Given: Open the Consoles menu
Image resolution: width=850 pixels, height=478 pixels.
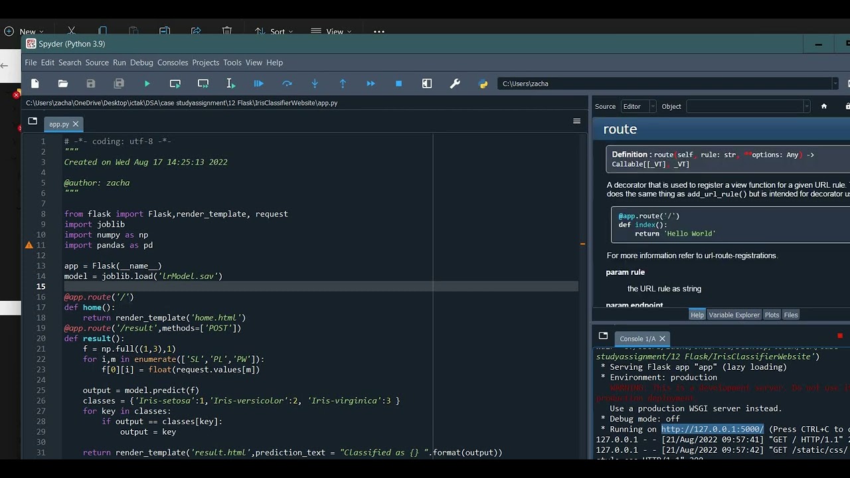Looking at the screenshot, I should (x=173, y=62).
